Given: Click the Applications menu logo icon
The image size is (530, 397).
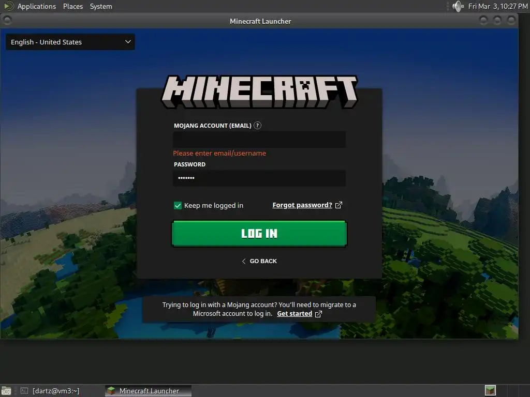Looking at the screenshot, I should pyautogui.click(x=8, y=6).
